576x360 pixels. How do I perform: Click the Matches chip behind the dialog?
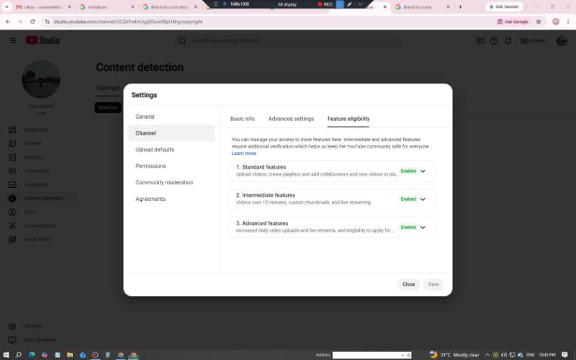point(108,107)
